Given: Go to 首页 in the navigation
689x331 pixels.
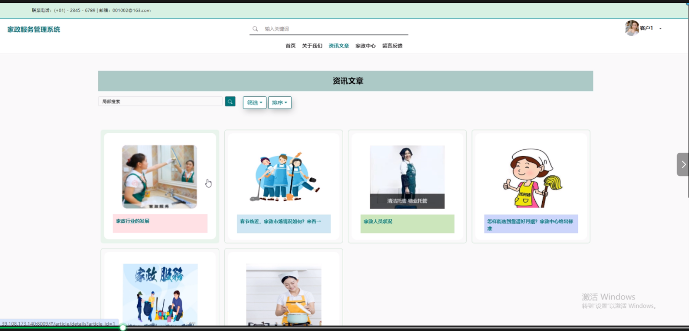Looking at the screenshot, I should [290, 46].
